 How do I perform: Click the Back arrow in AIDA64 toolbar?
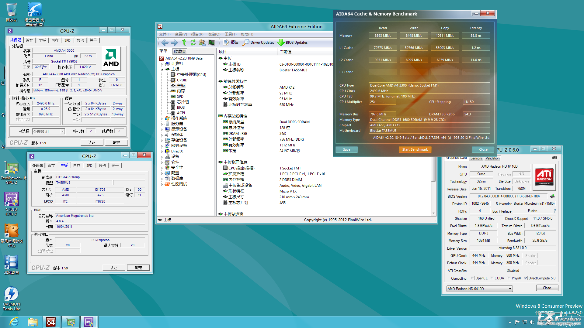pos(165,43)
